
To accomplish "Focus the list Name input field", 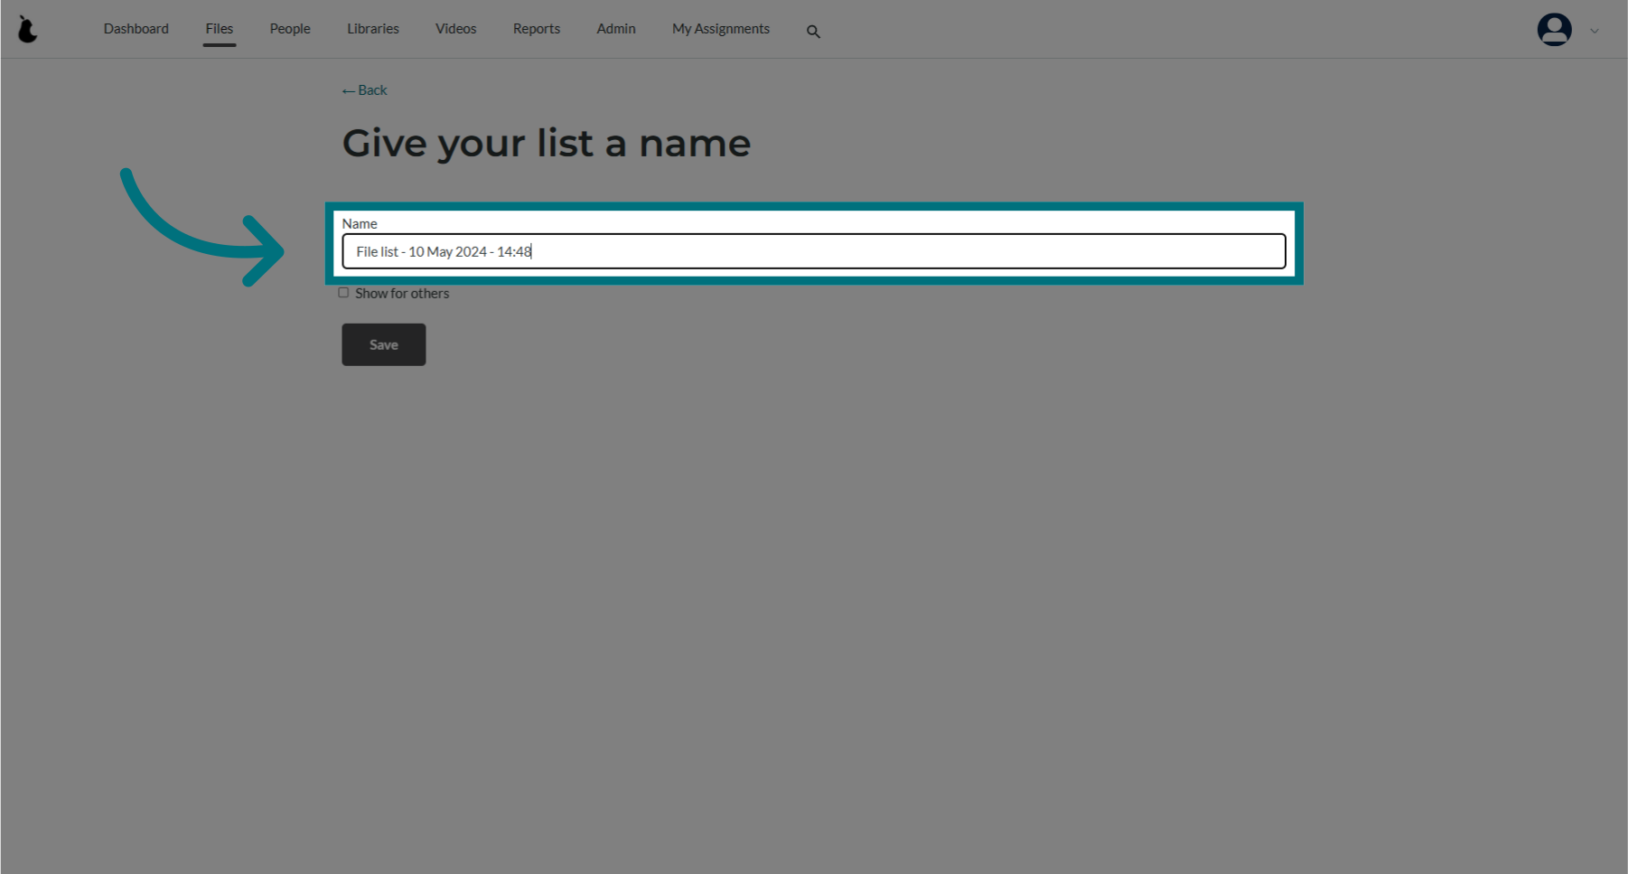I will pos(814,251).
